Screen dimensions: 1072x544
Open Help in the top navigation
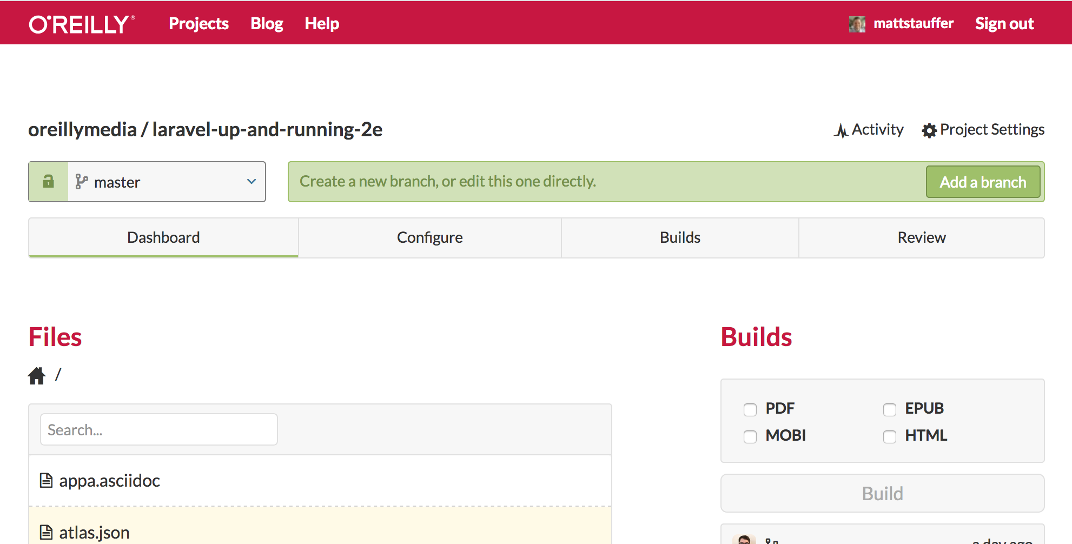pyautogui.click(x=322, y=24)
